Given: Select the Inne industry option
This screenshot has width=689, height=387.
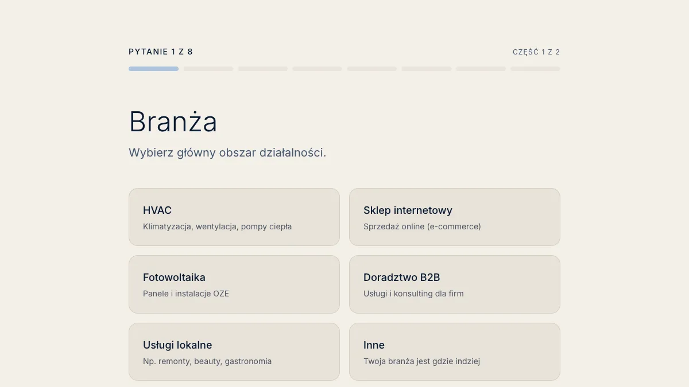Looking at the screenshot, I should [455, 351].
